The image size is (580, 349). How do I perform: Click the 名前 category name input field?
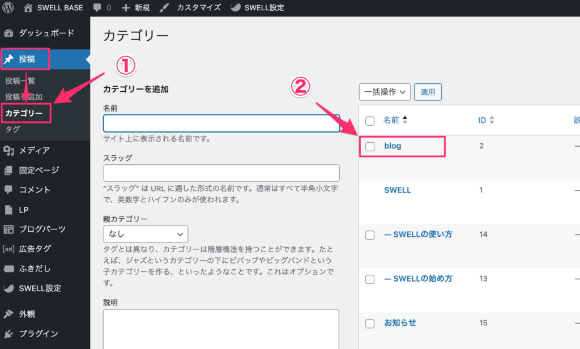[x=221, y=123]
